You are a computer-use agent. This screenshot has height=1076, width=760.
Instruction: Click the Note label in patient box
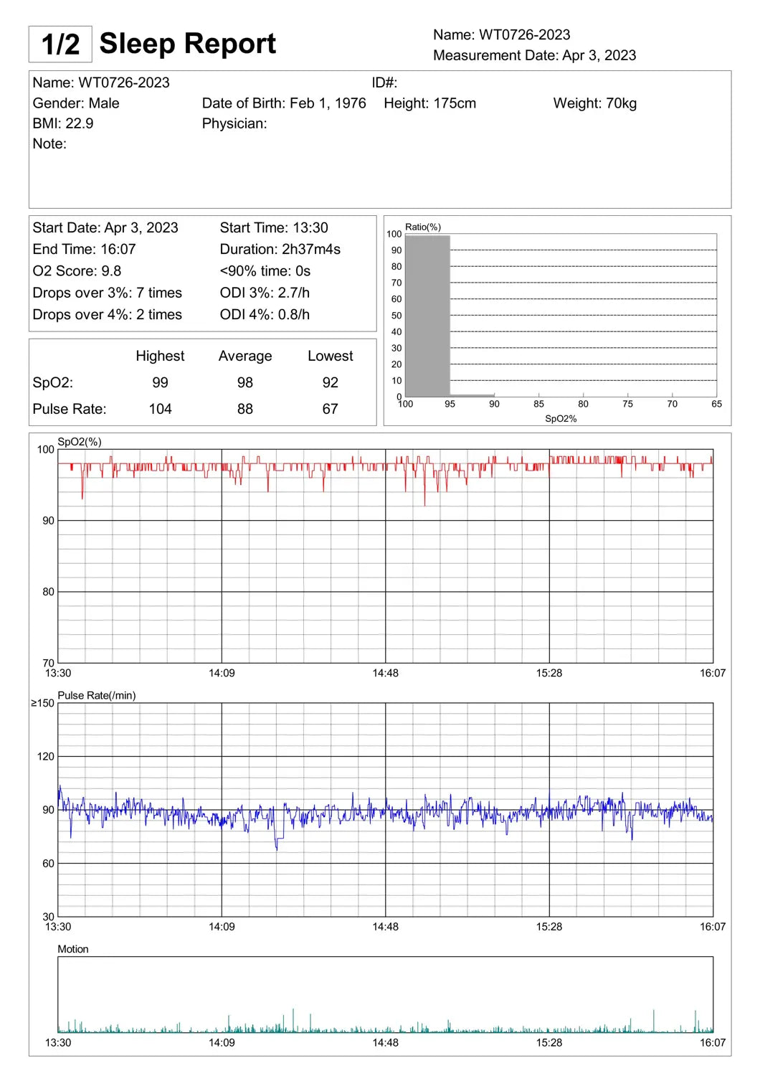point(49,143)
